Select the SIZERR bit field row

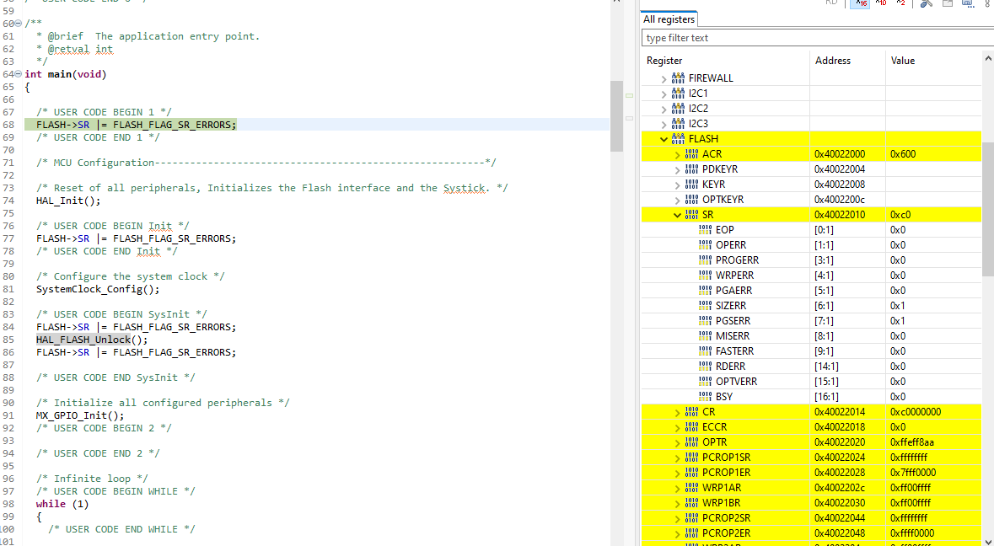(x=730, y=306)
